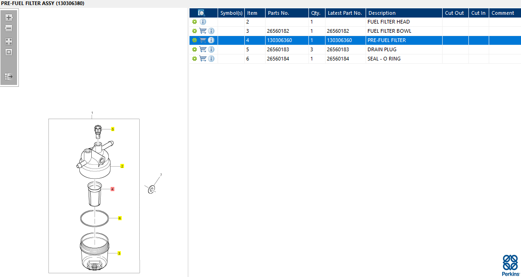Click PRE-FUEL FILTER description
The height and width of the screenshot is (277, 521).
(x=386, y=40)
